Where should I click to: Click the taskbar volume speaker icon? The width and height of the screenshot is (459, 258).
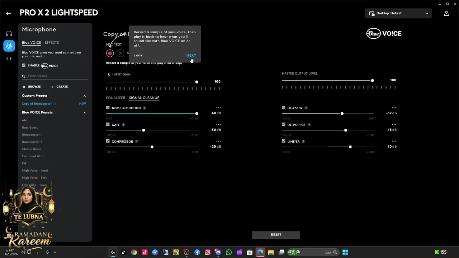click(23, 252)
